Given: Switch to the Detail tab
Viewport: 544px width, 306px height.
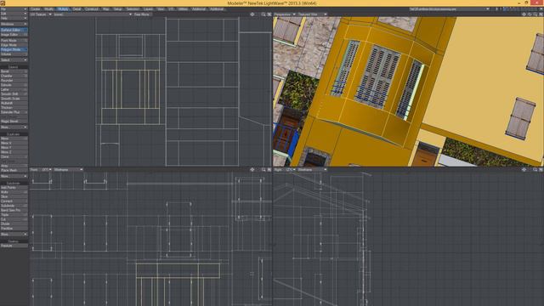Looking at the screenshot, I should 76,9.
